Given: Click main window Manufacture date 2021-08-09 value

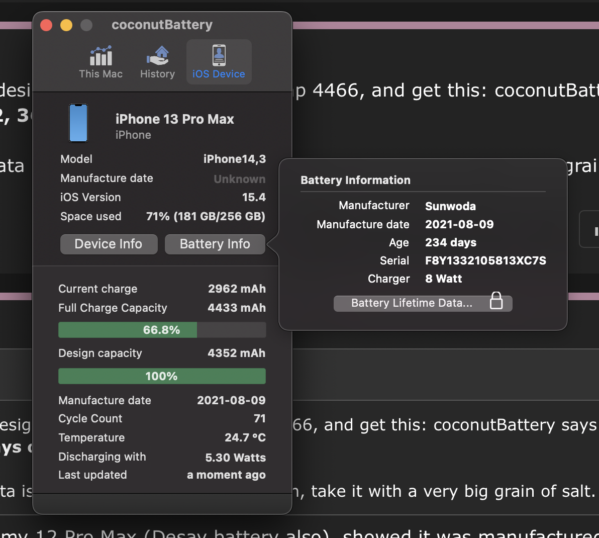Looking at the screenshot, I should point(231,400).
